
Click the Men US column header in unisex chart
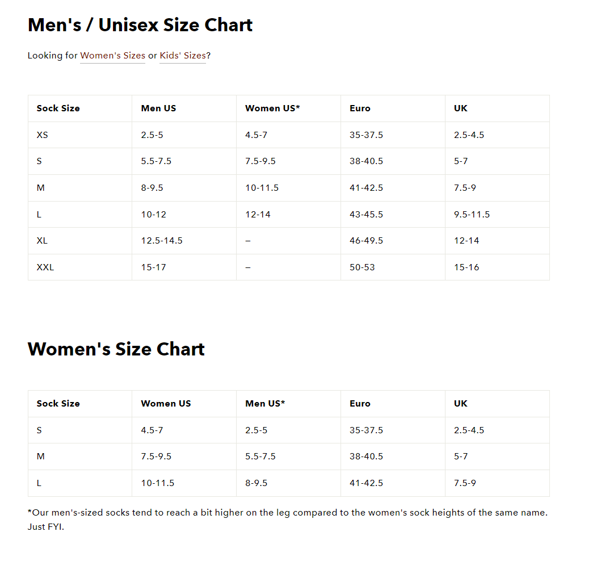(158, 108)
